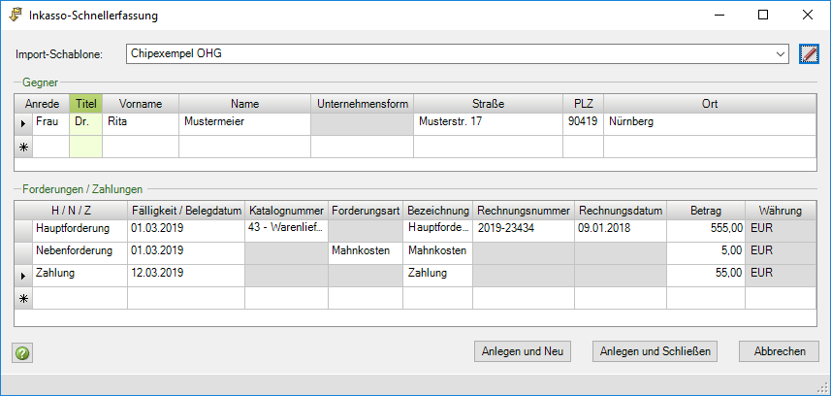This screenshot has width=831, height=396.
Task: Click the green help question mark icon
Action: click(20, 352)
